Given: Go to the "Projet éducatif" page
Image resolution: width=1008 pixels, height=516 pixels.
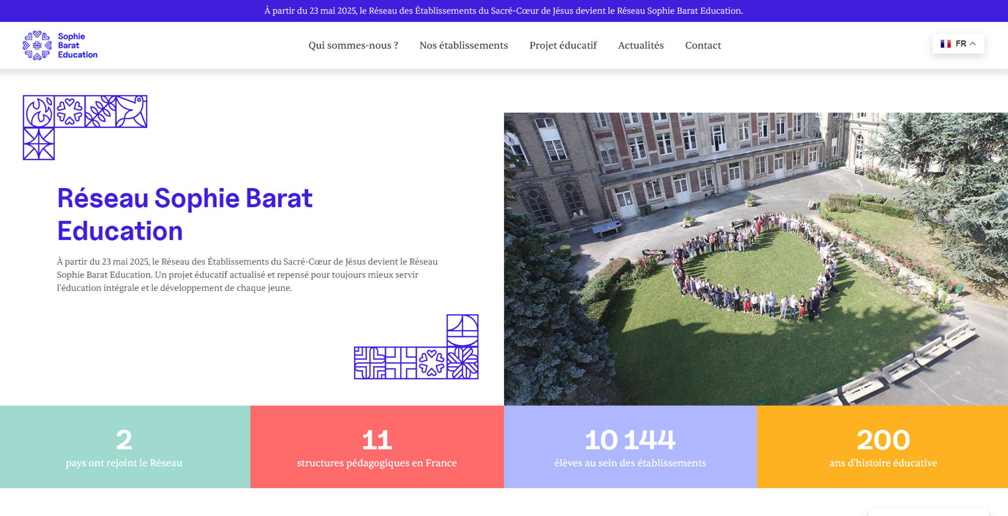Looking at the screenshot, I should point(563,46).
